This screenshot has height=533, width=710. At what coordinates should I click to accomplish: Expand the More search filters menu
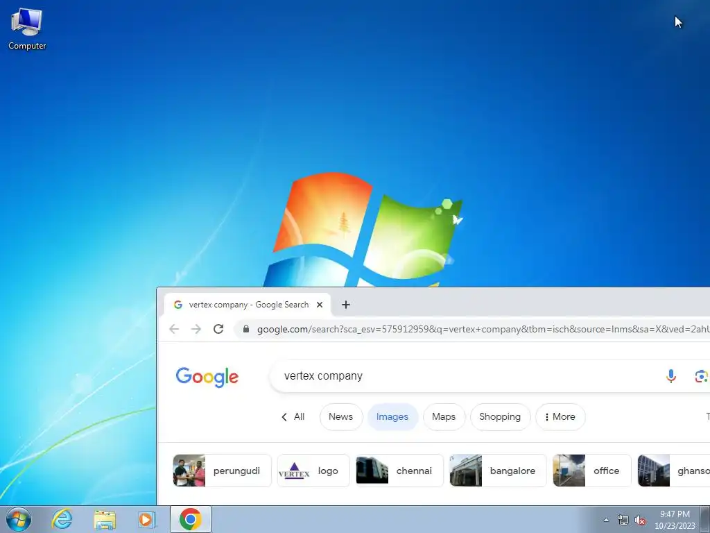coord(560,417)
